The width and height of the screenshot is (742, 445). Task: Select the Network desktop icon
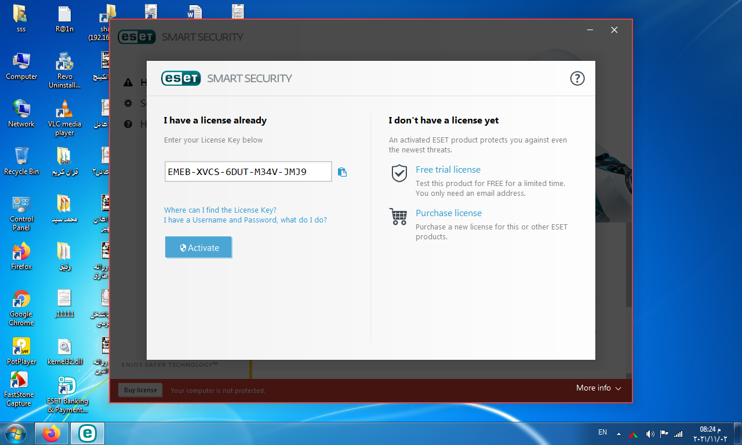21,114
